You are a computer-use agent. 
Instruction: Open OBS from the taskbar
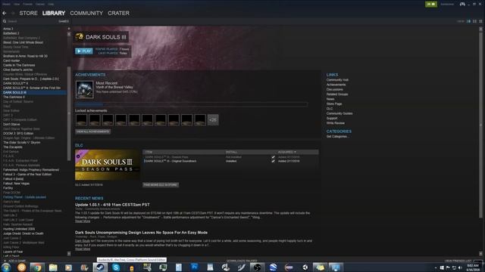[257, 267]
